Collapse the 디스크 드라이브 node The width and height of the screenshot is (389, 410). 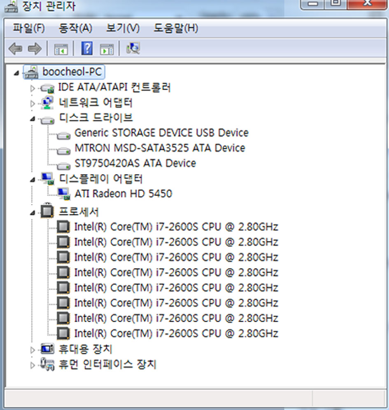point(33,119)
